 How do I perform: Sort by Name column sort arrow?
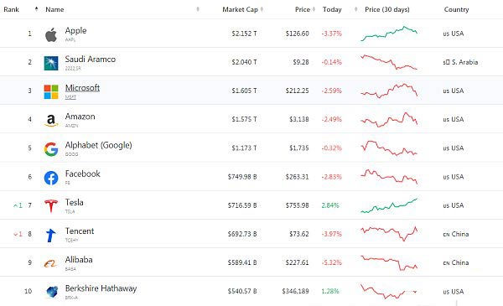(x=198, y=9)
